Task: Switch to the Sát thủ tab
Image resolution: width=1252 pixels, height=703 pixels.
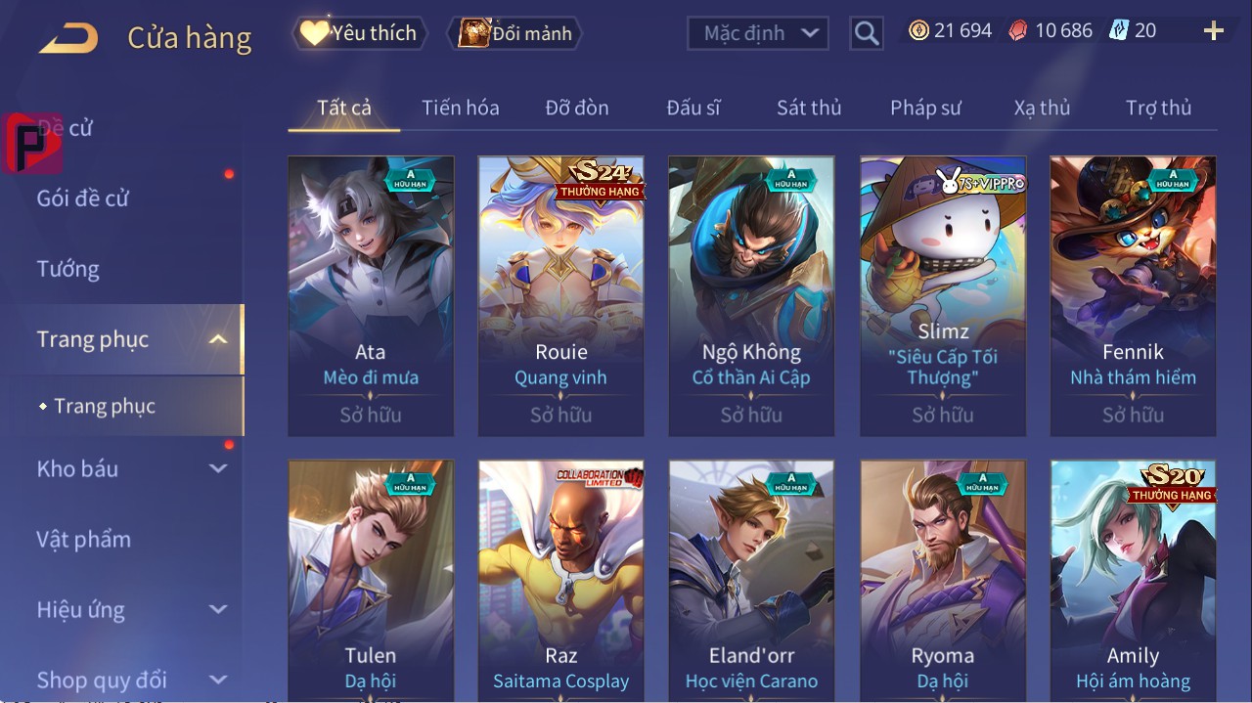Action: click(809, 108)
